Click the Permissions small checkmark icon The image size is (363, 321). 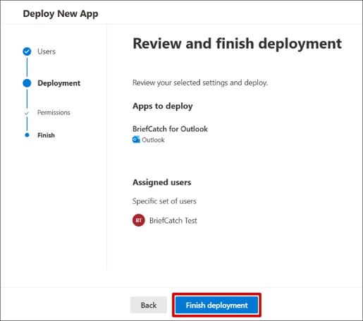pyautogui.click(x=27, y=113)
